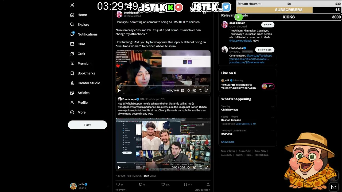Viewport: 342px width, 192px height.
Task: Click the Cookie Policy link
Action: pyautogui.click(x=260, y=151)
